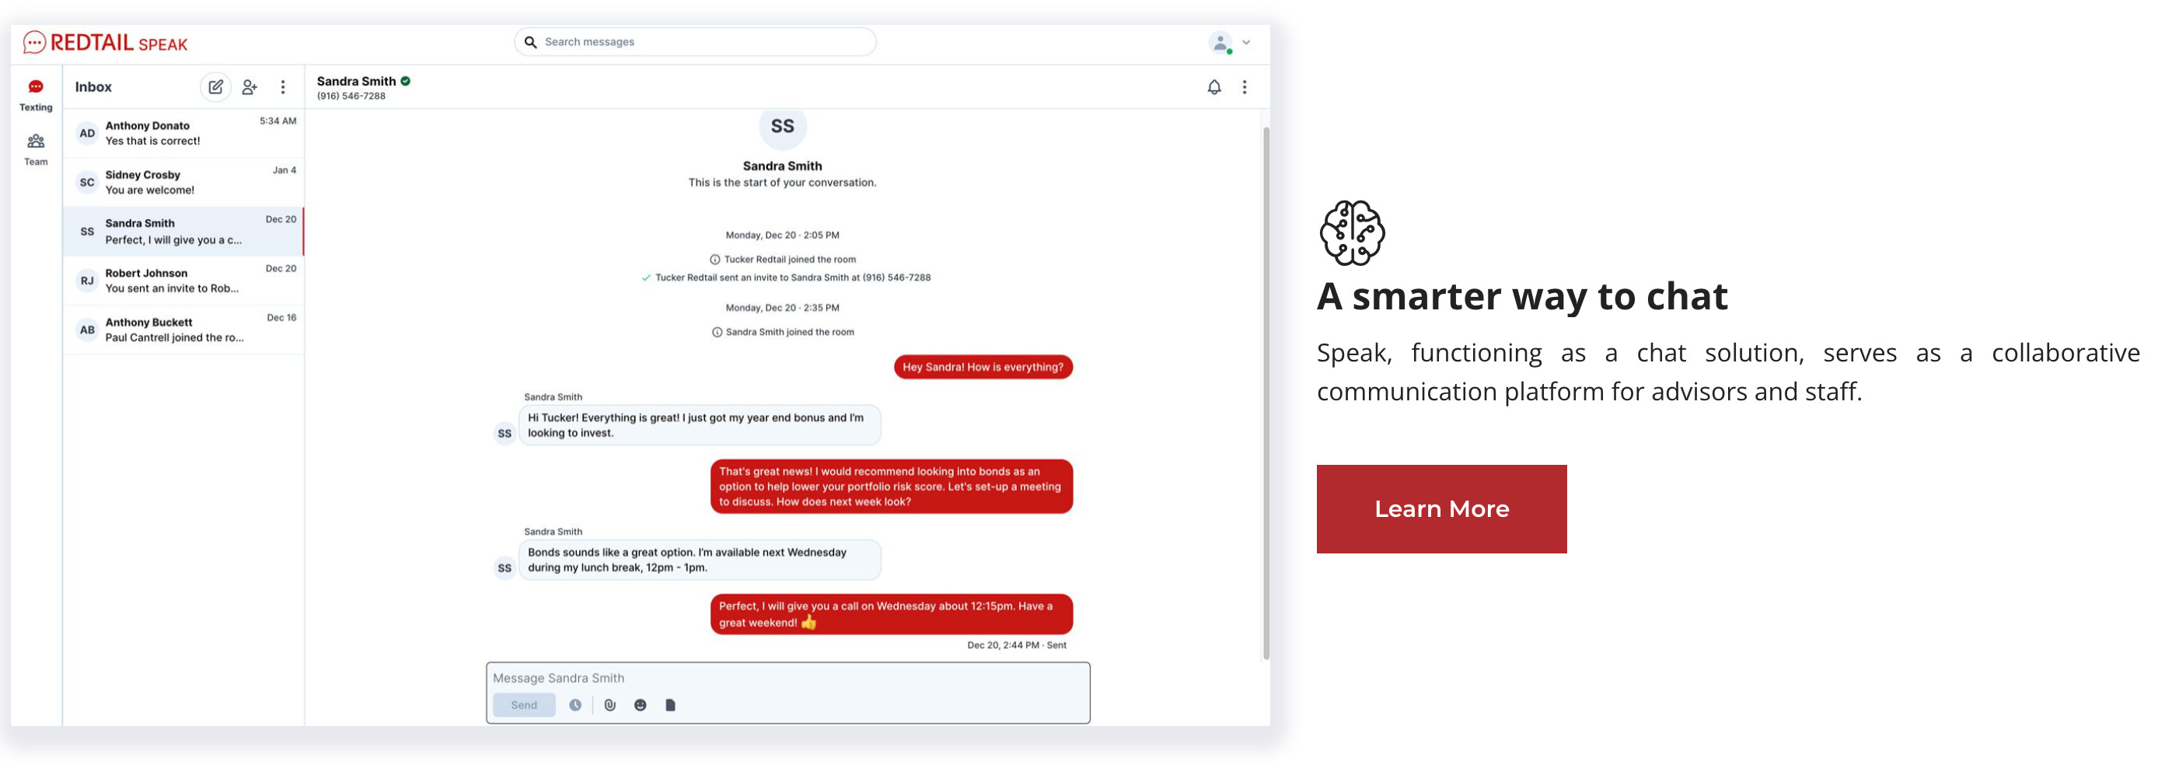Click the AD avatar in inbox
The image size is (2158, 768).
point(87,133)
